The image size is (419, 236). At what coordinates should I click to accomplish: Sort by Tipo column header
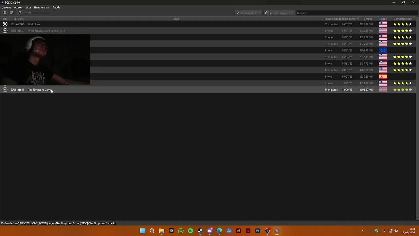click(5, 19)
